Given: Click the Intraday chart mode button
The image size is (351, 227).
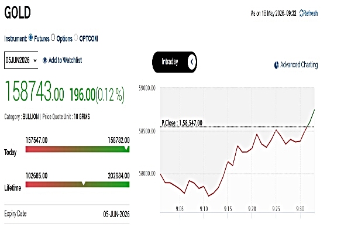Looking at the screenshot, I should (174, 62).
